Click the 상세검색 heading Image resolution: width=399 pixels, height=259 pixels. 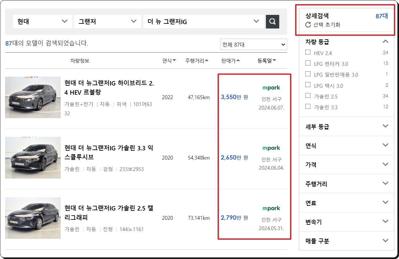click(x=317, y=16)
